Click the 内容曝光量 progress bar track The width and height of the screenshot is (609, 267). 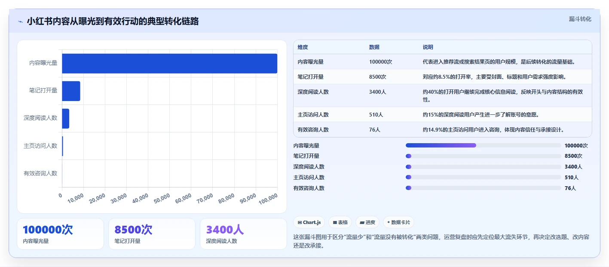(484, 145)
